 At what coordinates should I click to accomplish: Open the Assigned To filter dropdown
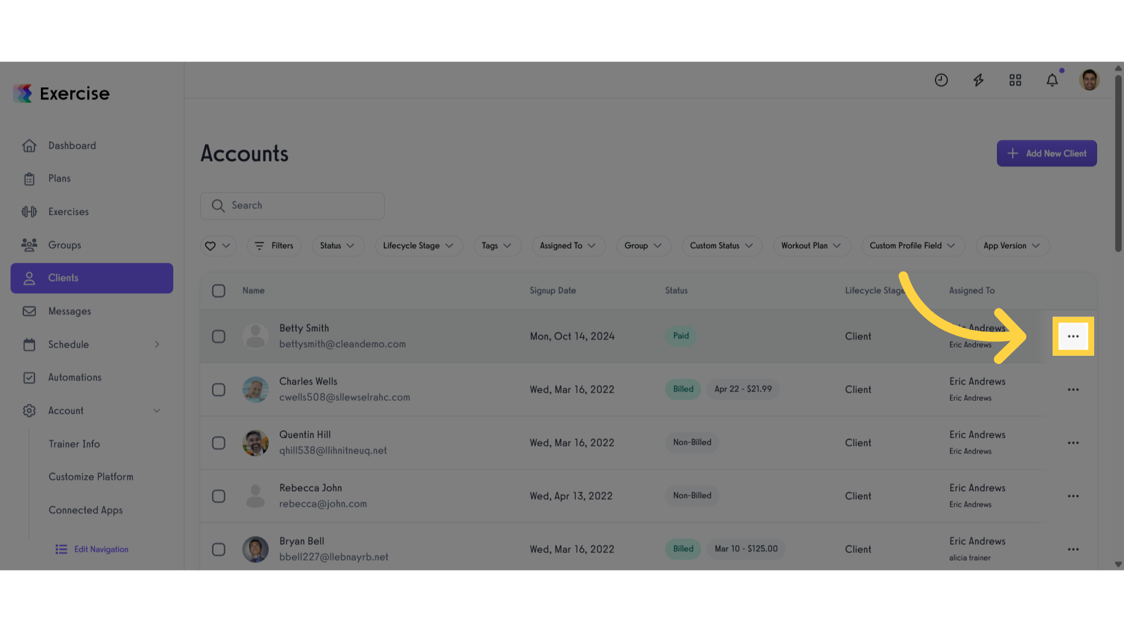568,246
